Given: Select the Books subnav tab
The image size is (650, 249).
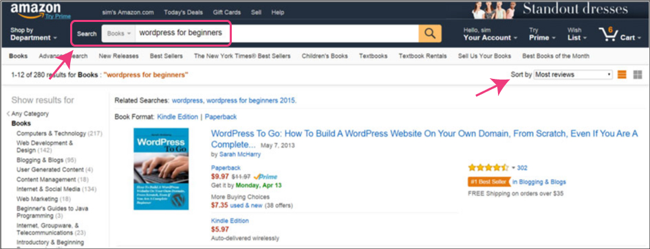Looking at the screenshot, I should (x=19, y=56).
